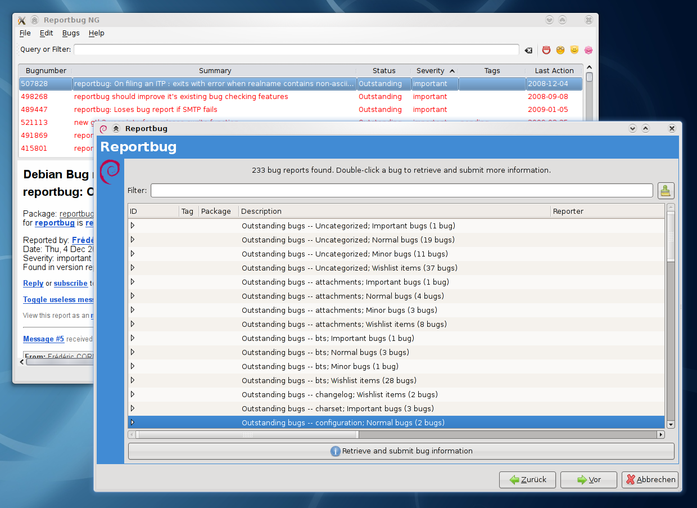
Task: Sort by the Severity column header
Action: click(x=435, y=71)
